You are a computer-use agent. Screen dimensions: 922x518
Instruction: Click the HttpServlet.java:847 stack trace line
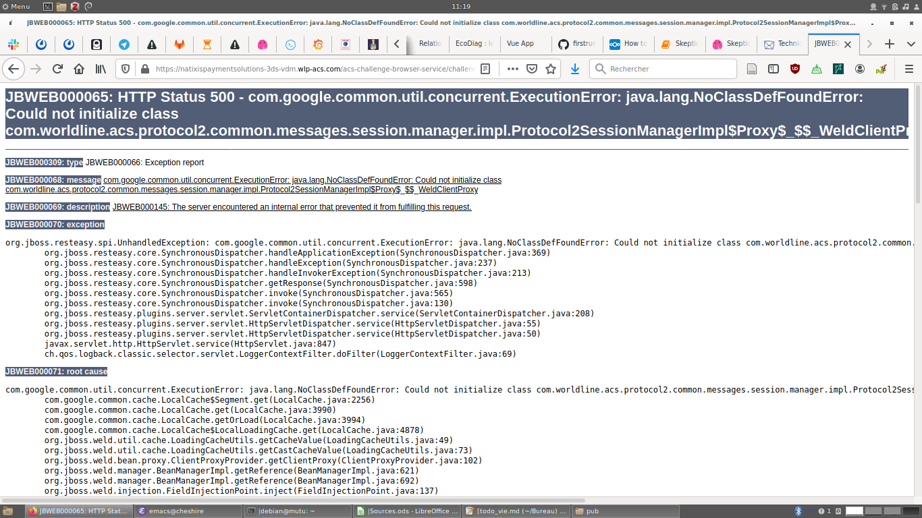(190, 344)
